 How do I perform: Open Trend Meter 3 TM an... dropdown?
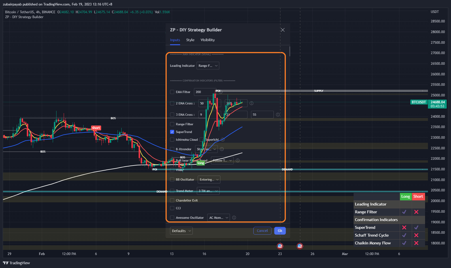208,191
